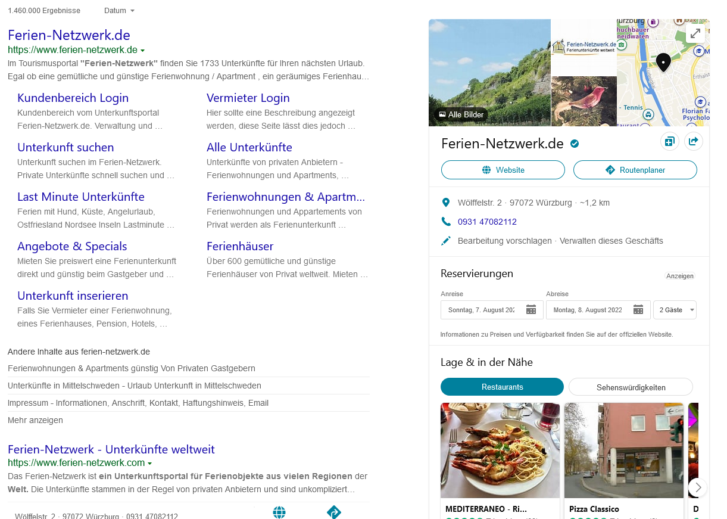Click the MEDITERRANEO - Ri... restaurant name

click(x=486, y=509)
